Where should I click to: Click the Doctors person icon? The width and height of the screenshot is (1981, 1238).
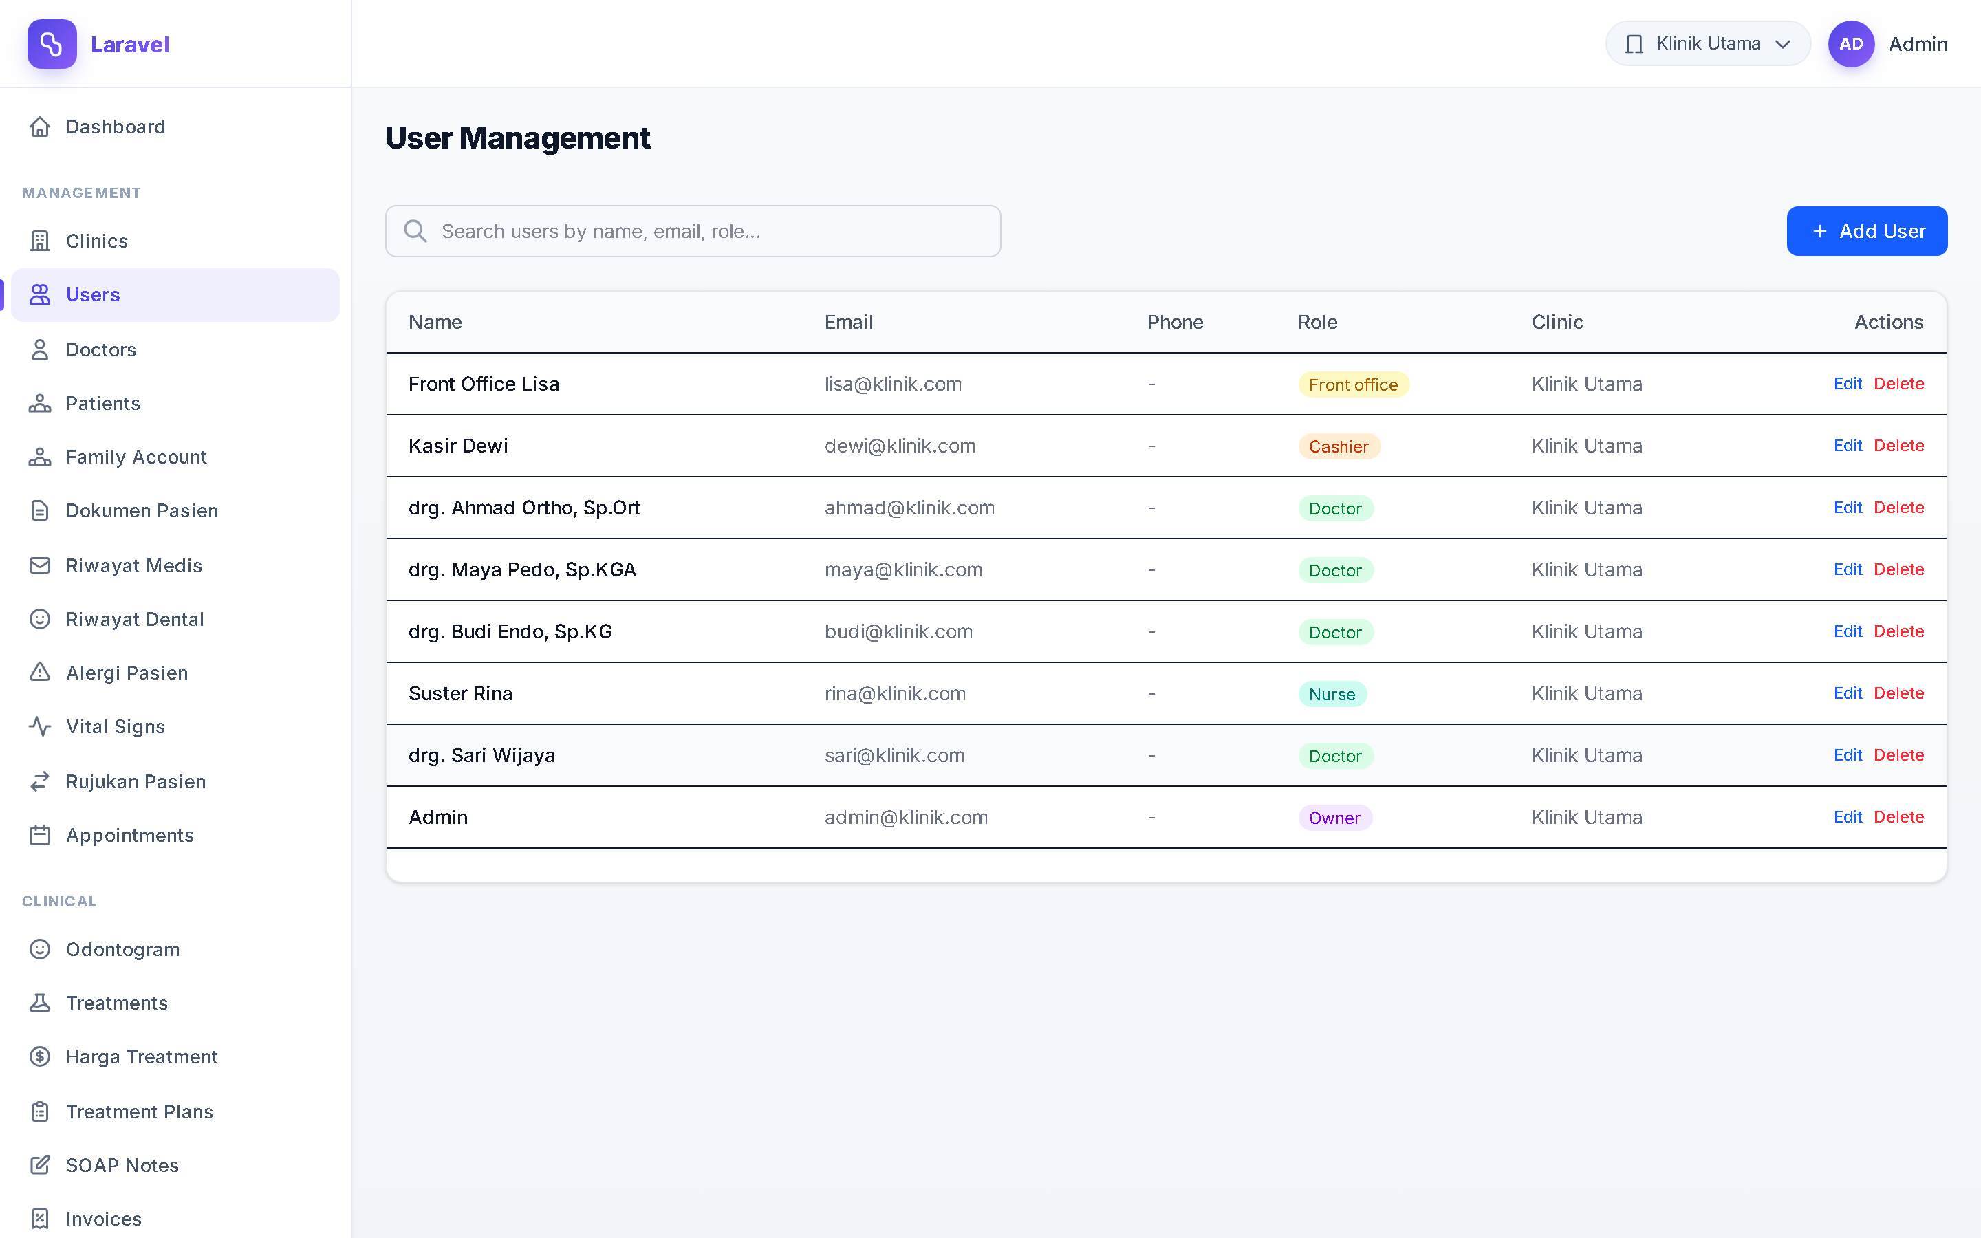point(40,349)
